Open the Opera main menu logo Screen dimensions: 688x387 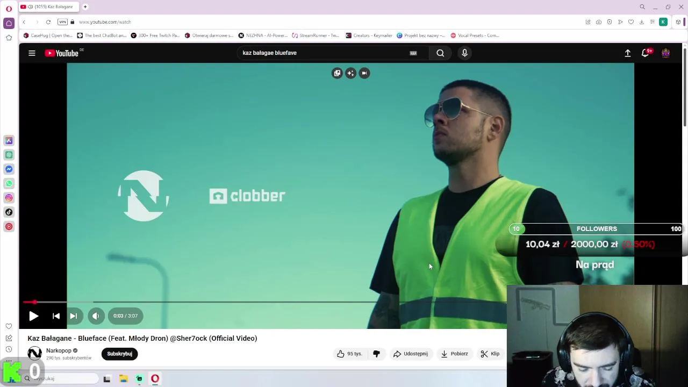[x=9, y=9]
